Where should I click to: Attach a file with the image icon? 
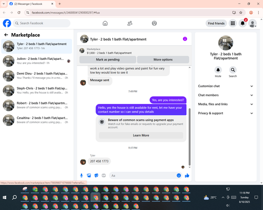click(x=89, y=175)
